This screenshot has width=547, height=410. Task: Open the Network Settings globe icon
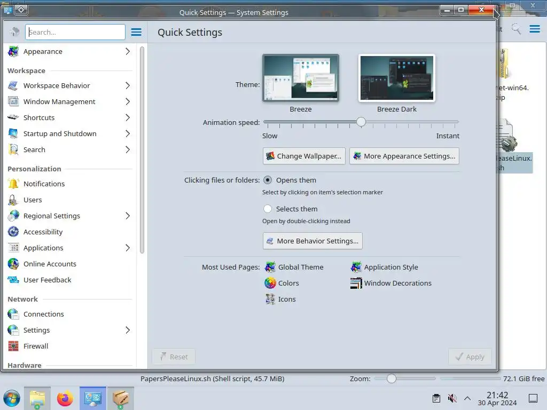pyautogui.click(x=13, y=330)
